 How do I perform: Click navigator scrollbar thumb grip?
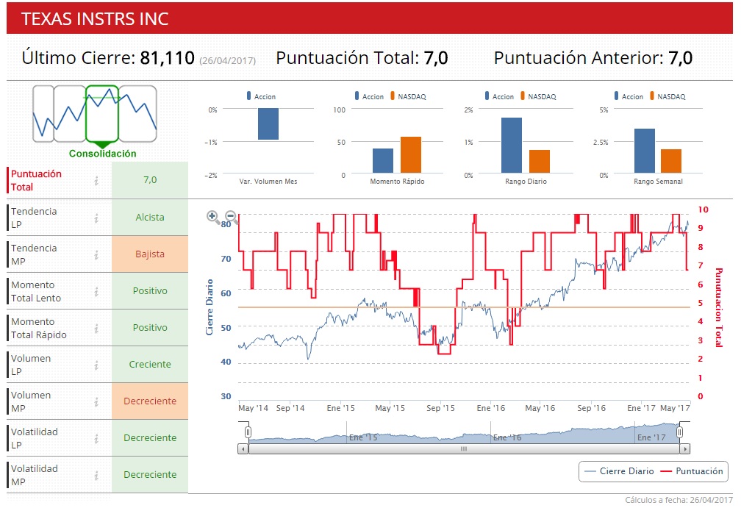click(464, 449)
